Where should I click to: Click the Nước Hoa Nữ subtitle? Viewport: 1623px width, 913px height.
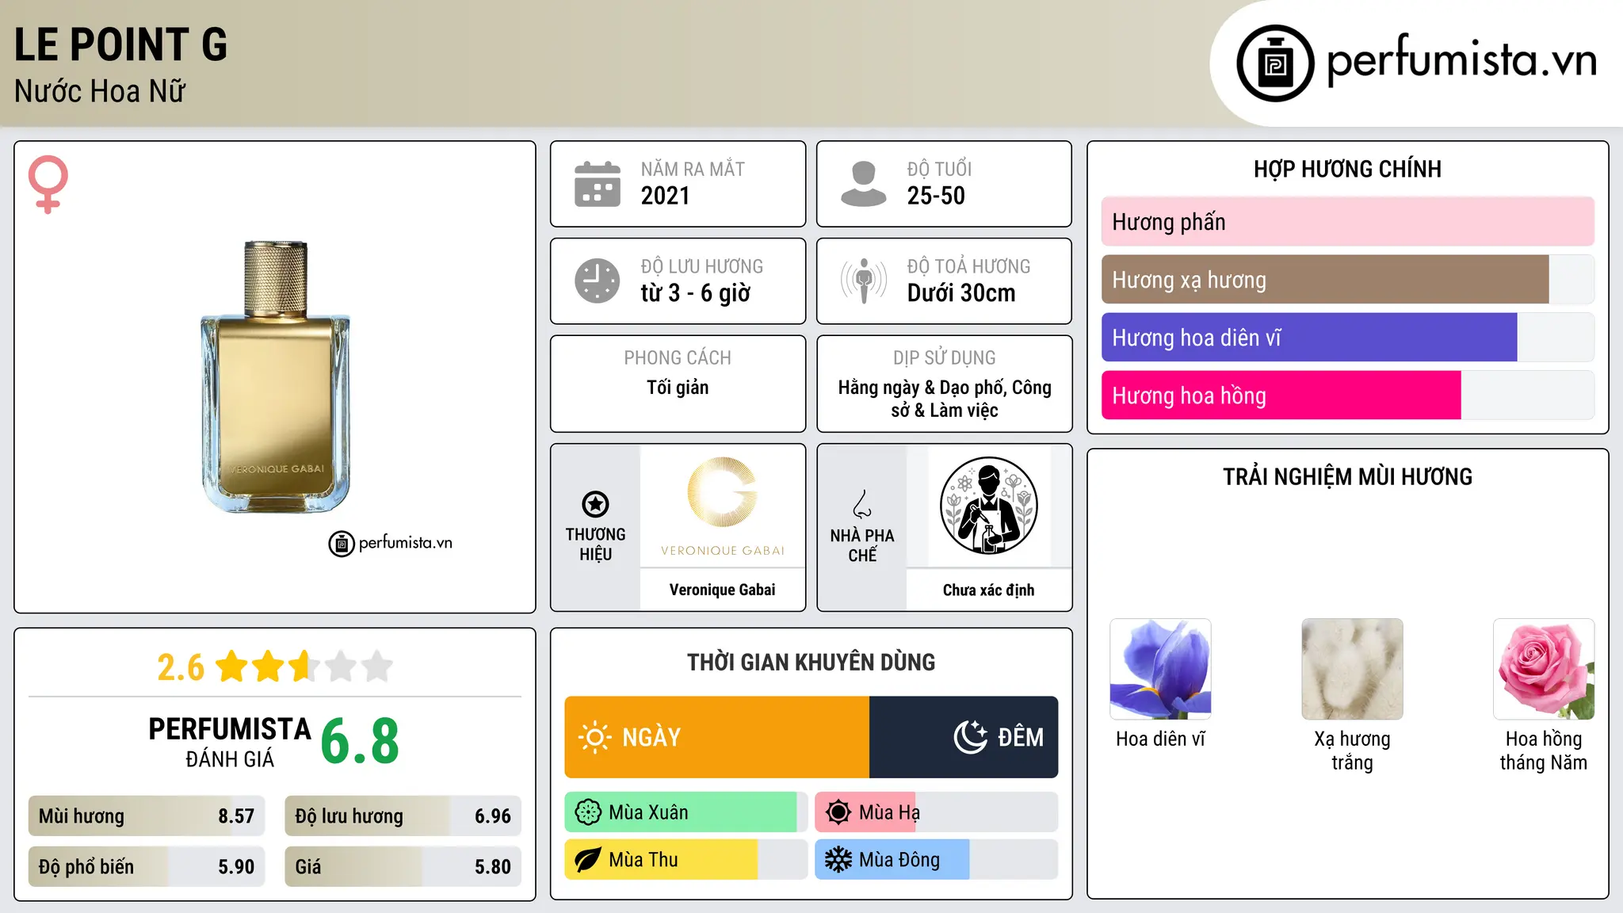(x=100, y=91)
